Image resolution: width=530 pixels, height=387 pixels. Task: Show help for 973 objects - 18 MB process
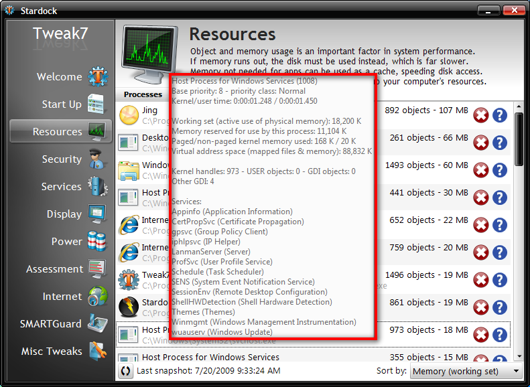point(500,335)
